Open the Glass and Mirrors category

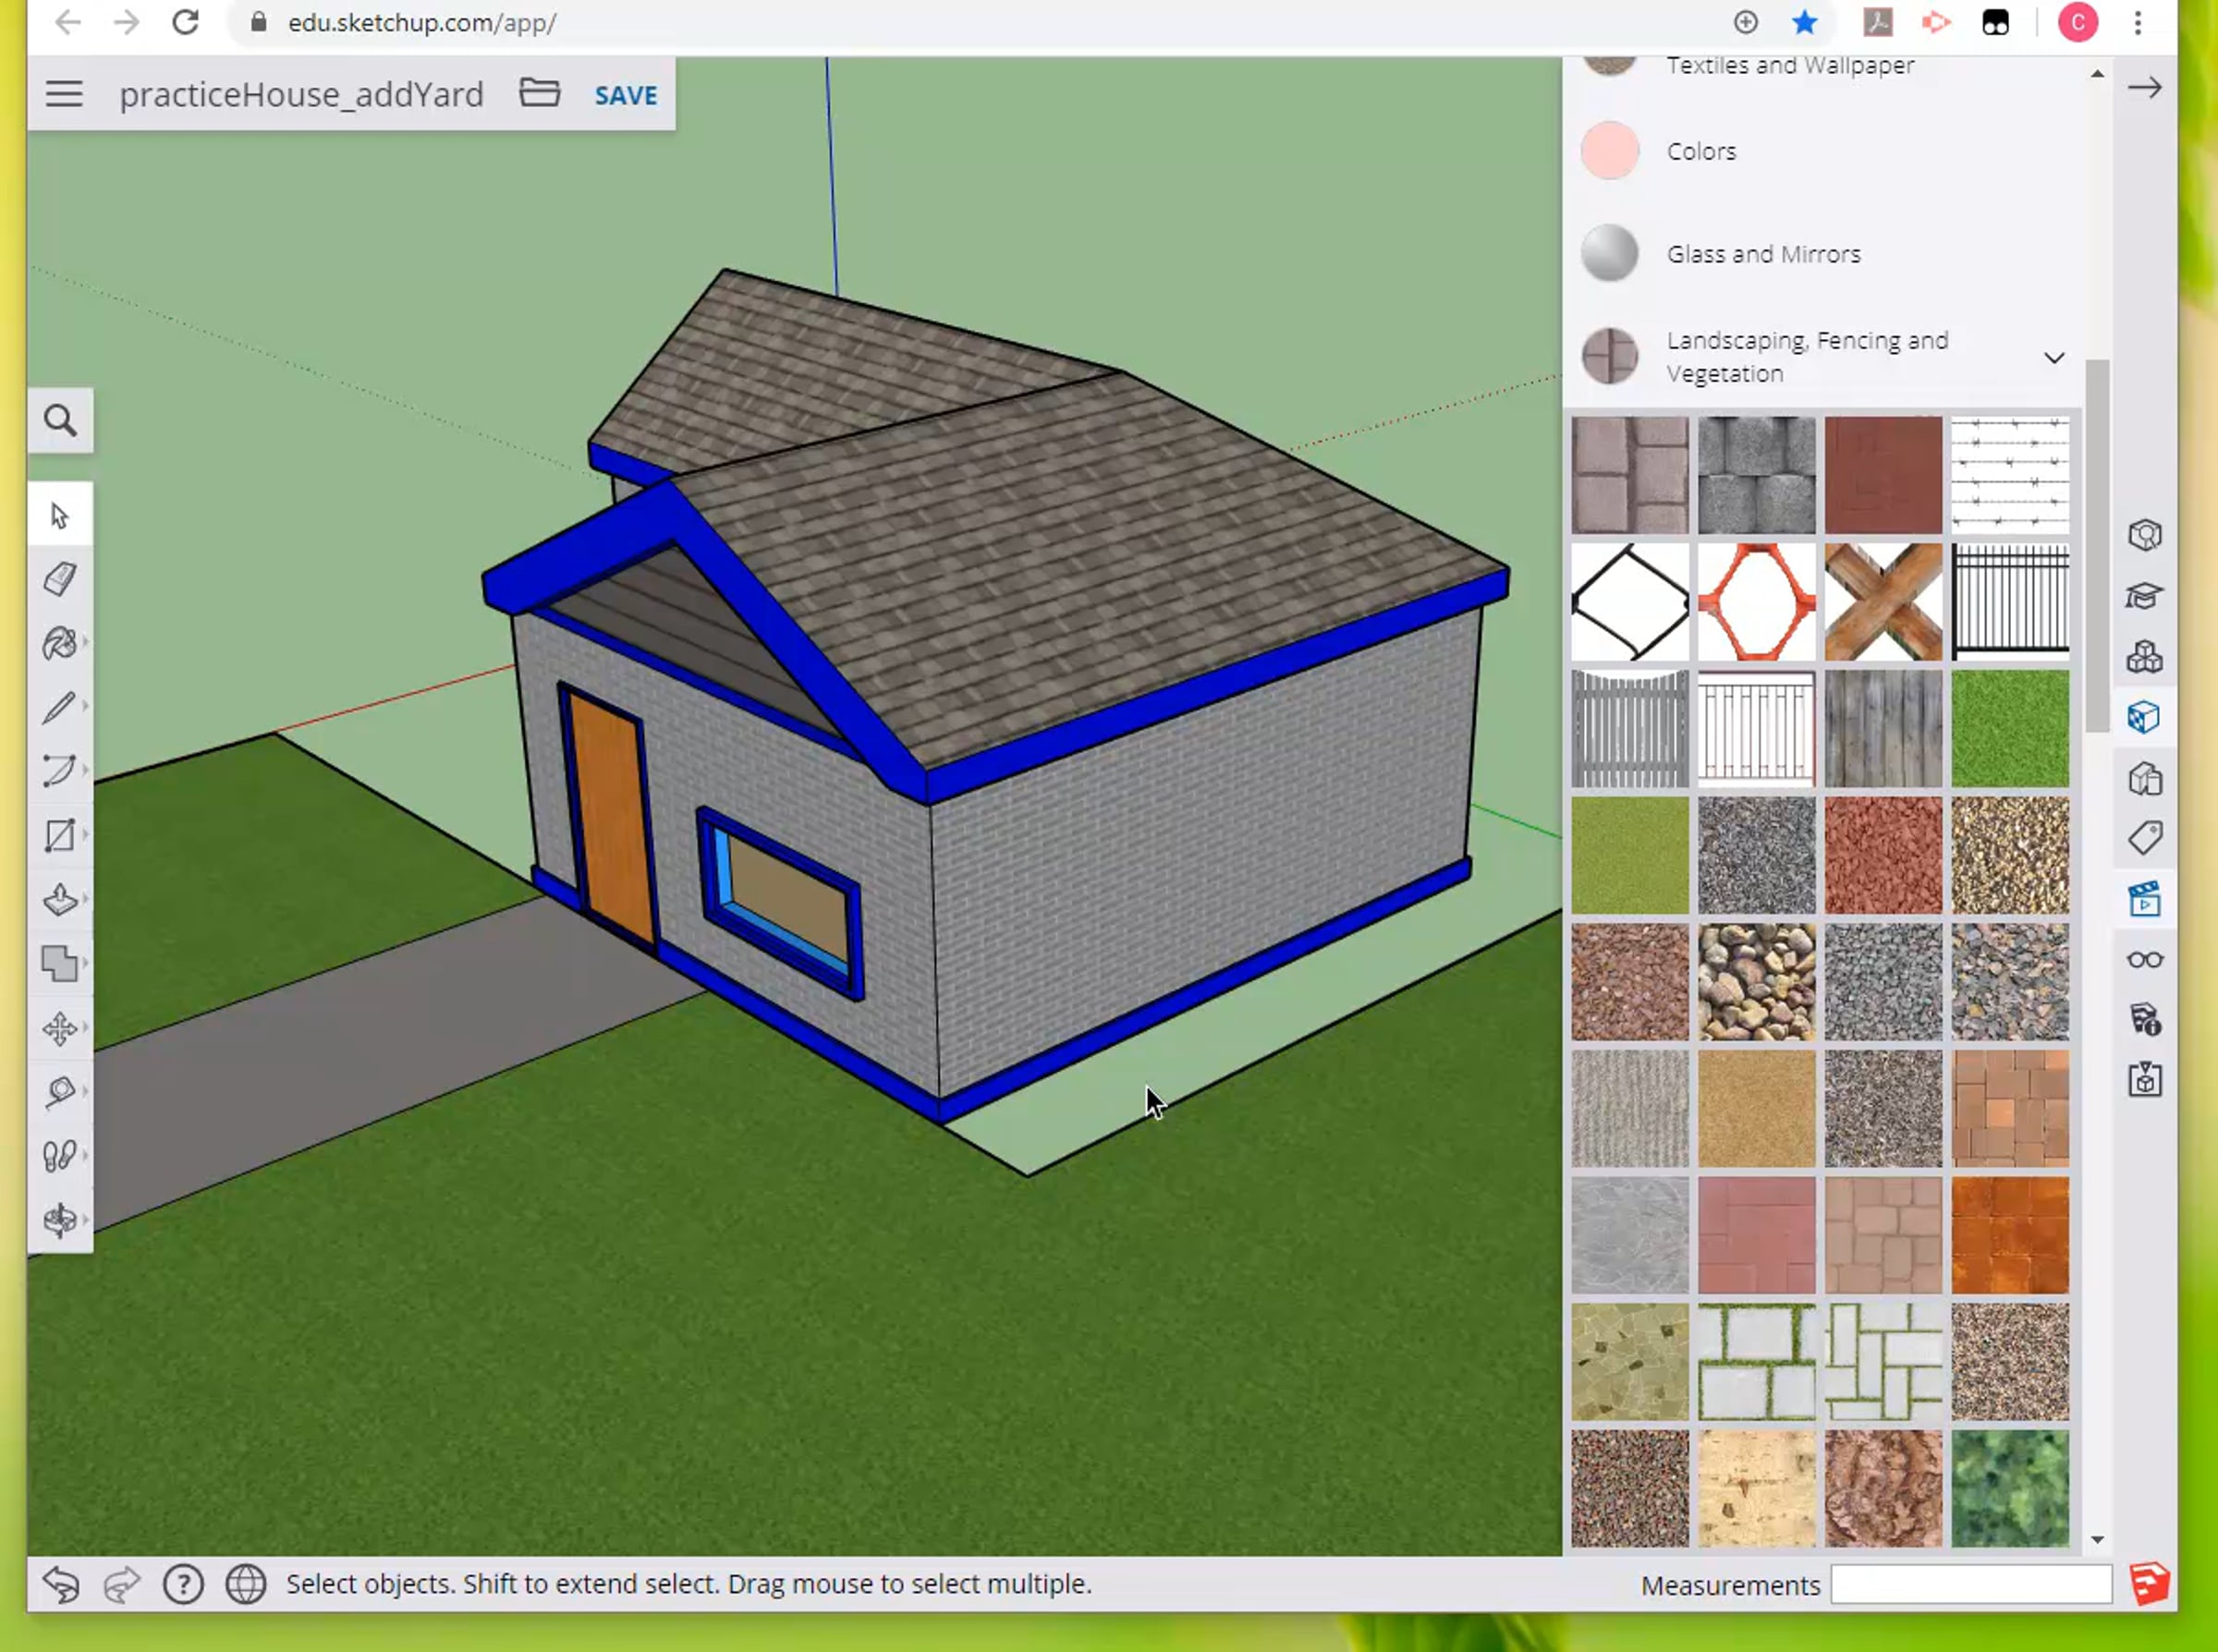tap(1763, 254)
